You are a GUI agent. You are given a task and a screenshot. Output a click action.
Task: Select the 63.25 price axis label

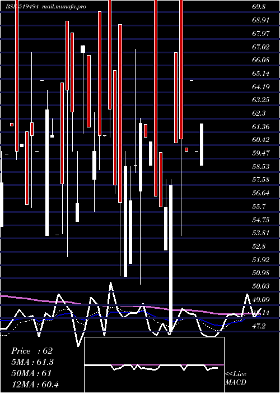point(261,100)
